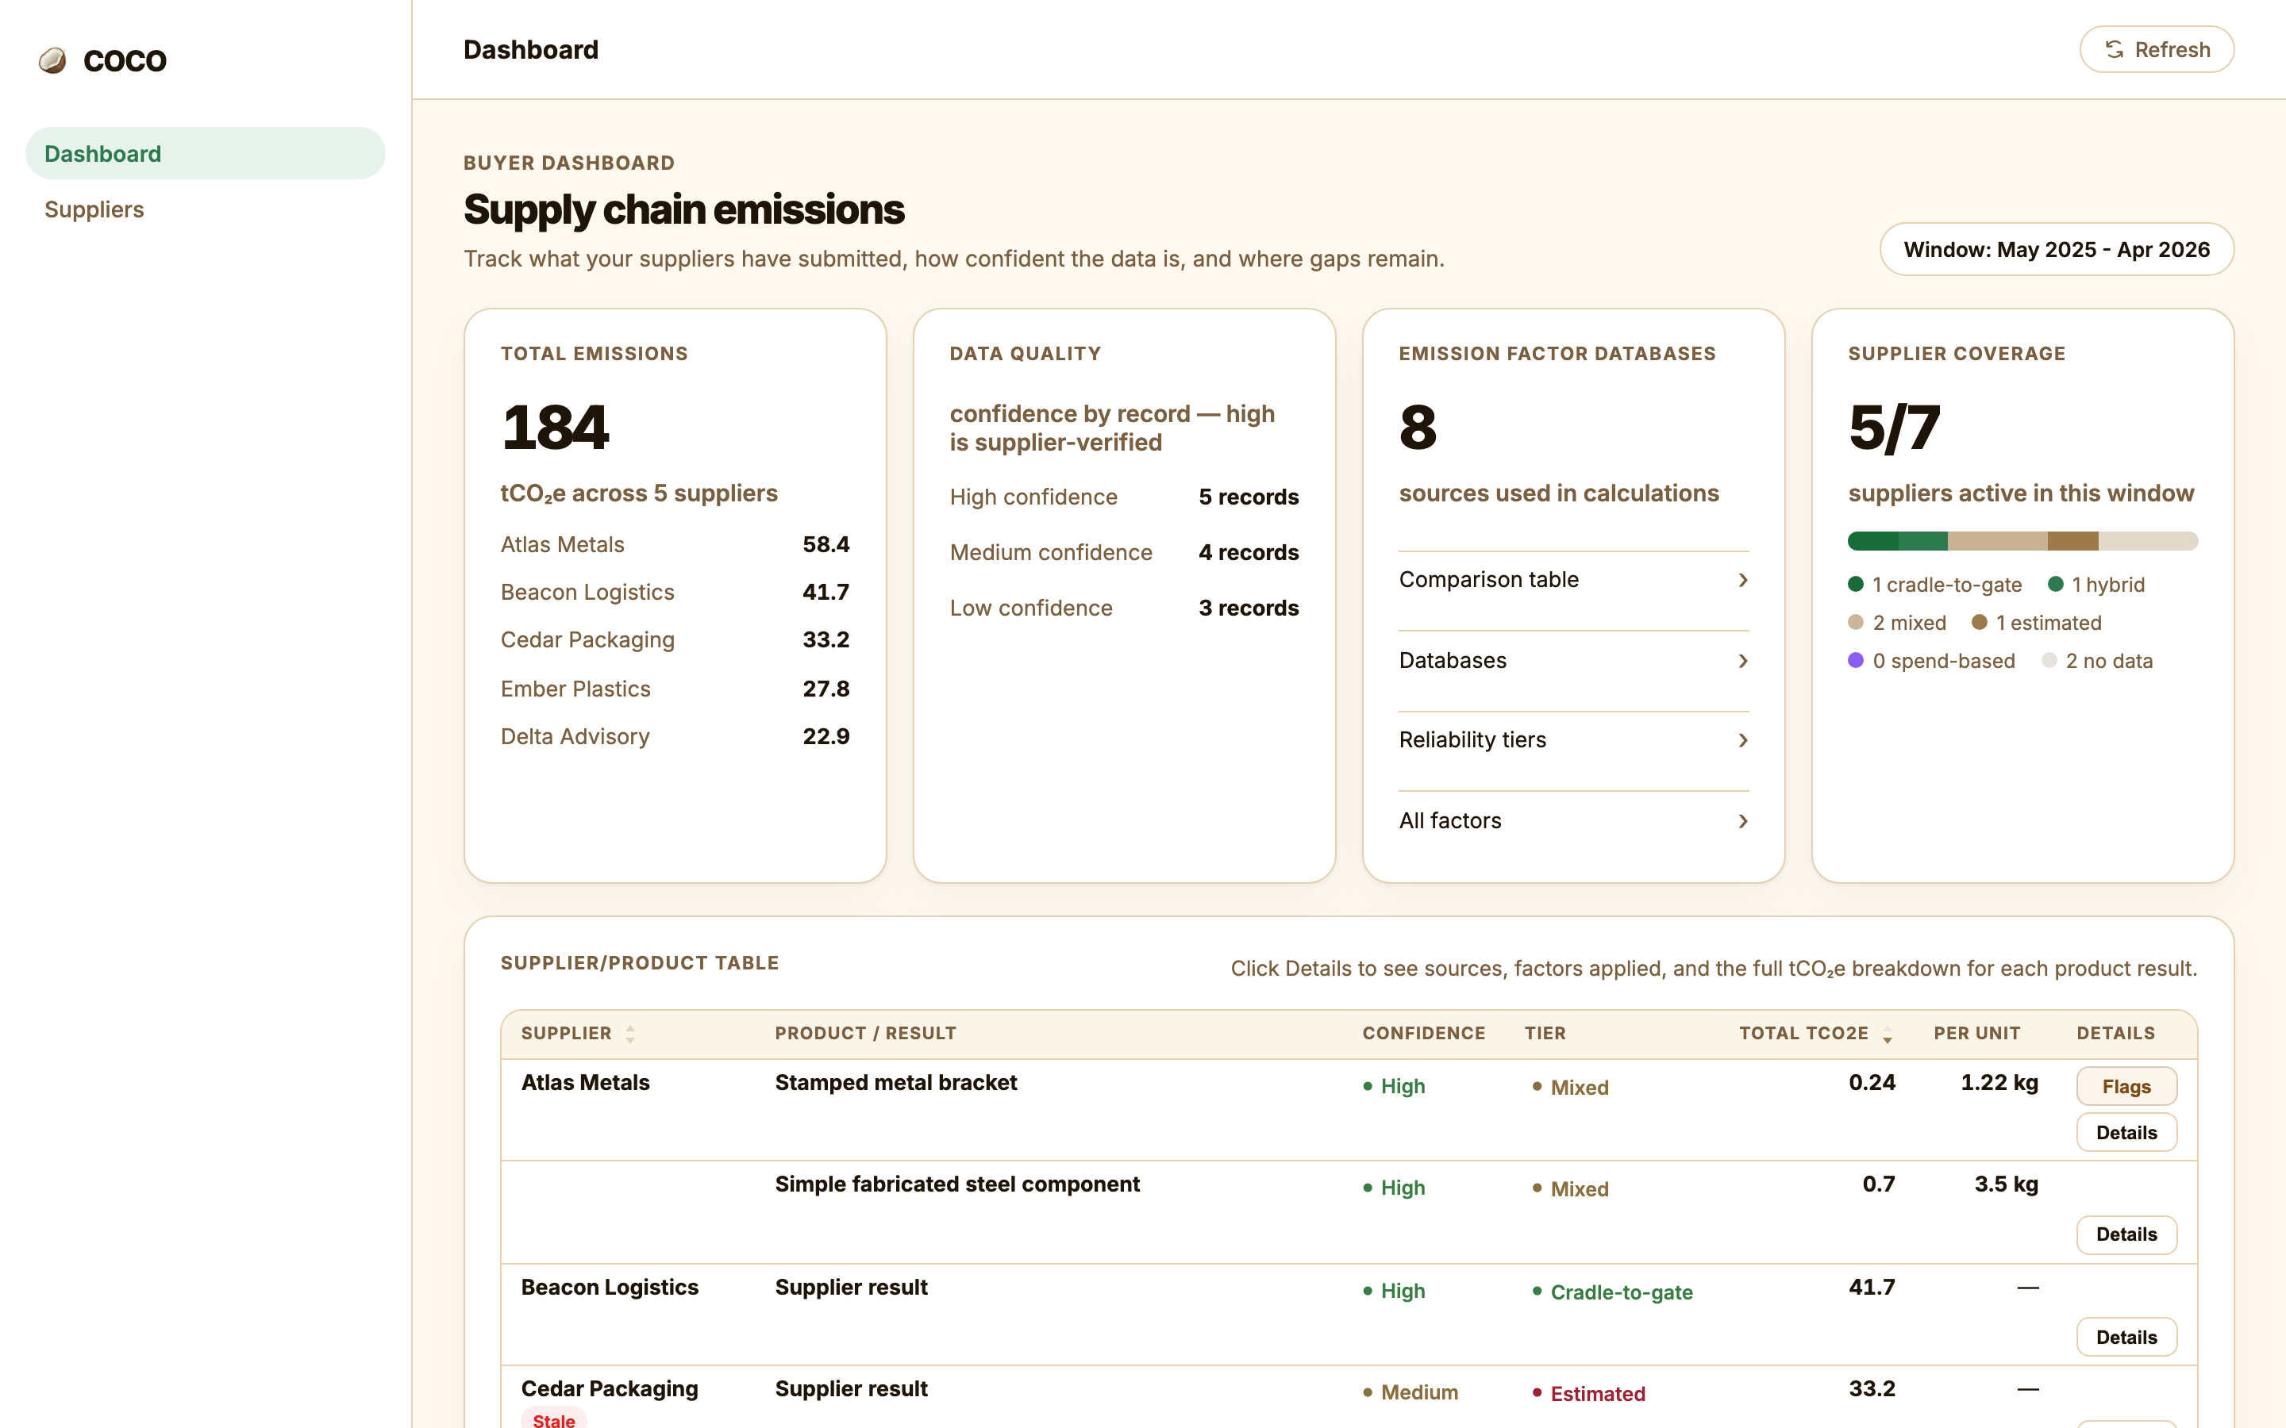Open Details for Simple fabricated steel component
This screenshot has height=1428, width=2286.
pyautogui.click(x=2126, y=1234)
